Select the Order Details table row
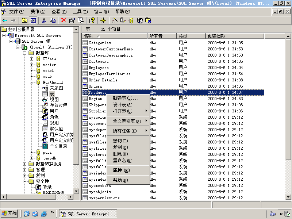The width and height of the screenshot is (292, 219). click(x=173, y=80)
